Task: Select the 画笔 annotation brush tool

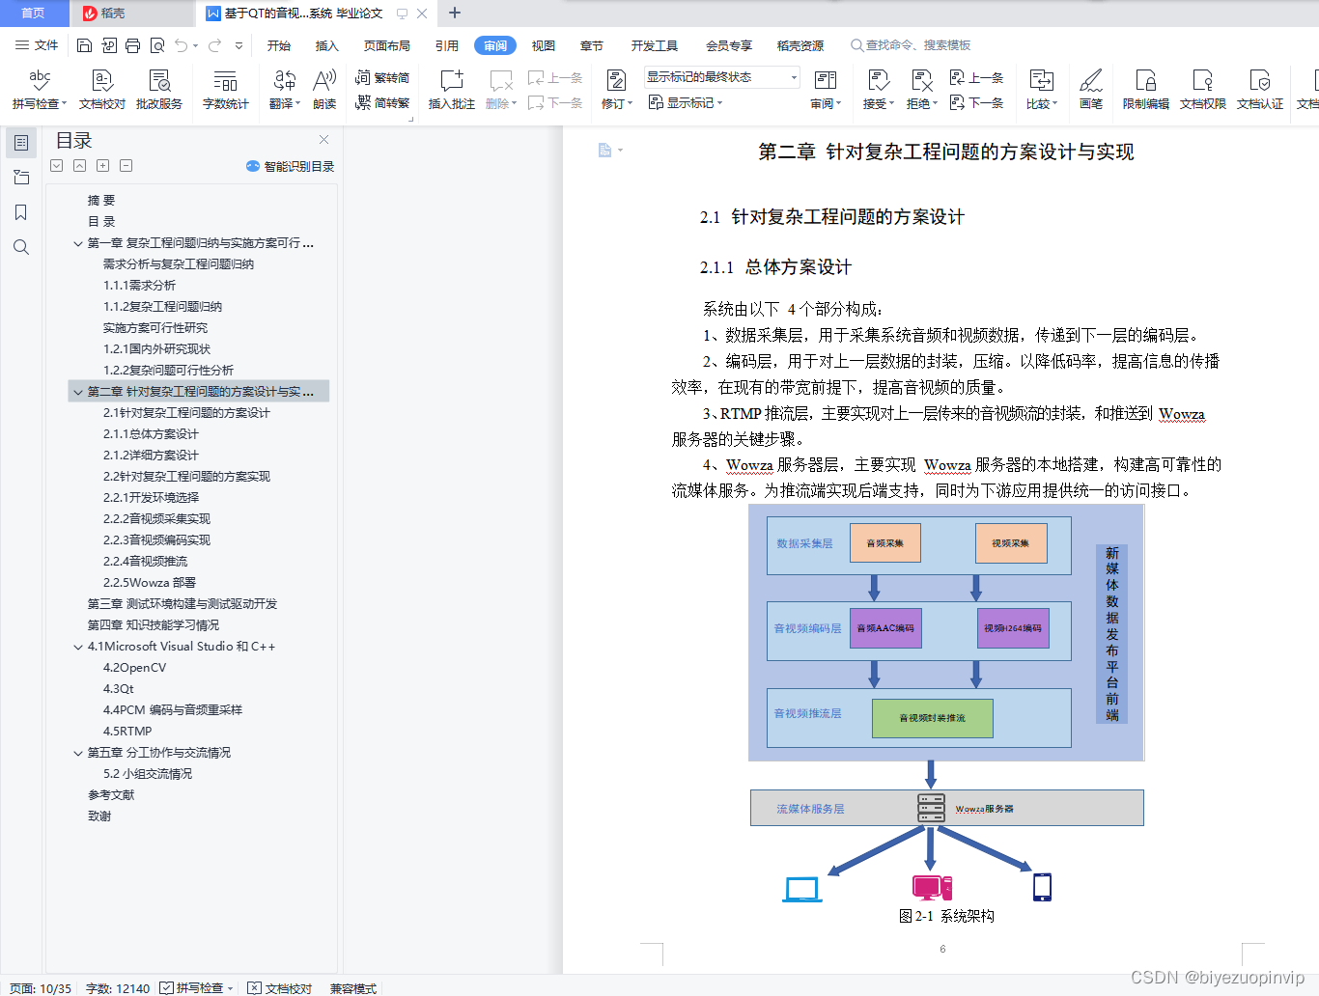Action: pos(1090,88)
